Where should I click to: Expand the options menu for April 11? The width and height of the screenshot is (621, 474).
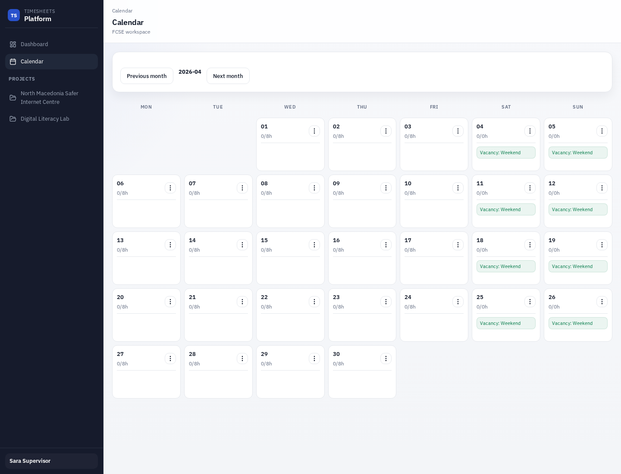coord(530,188)
